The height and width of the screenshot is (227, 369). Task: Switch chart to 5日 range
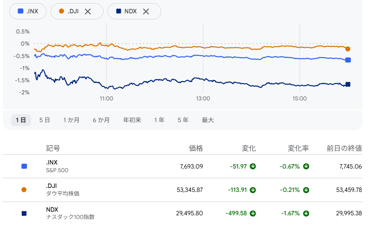44,120
